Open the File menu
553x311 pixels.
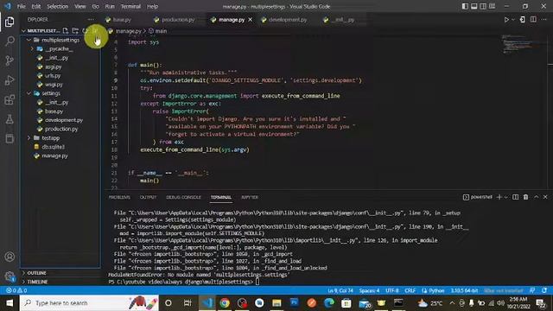pyautogui.click(x=21, y=6)
